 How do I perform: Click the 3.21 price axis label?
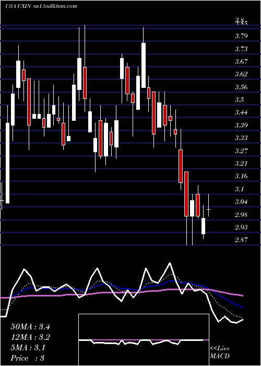(241, 163)
